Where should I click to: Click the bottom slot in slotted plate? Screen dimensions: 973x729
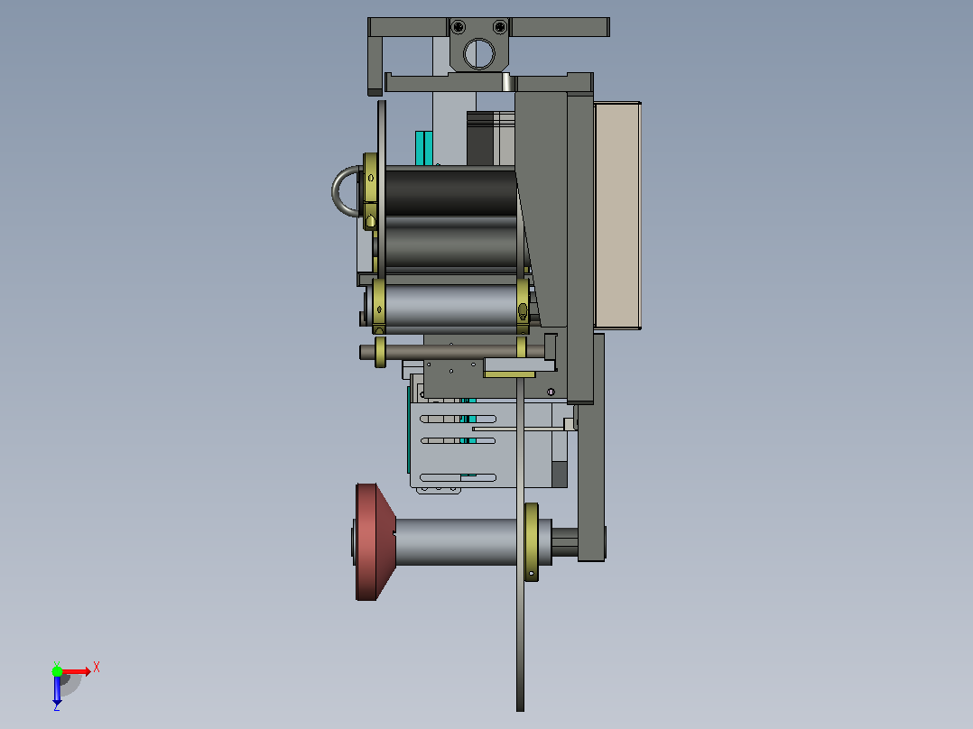pos(458,477)
